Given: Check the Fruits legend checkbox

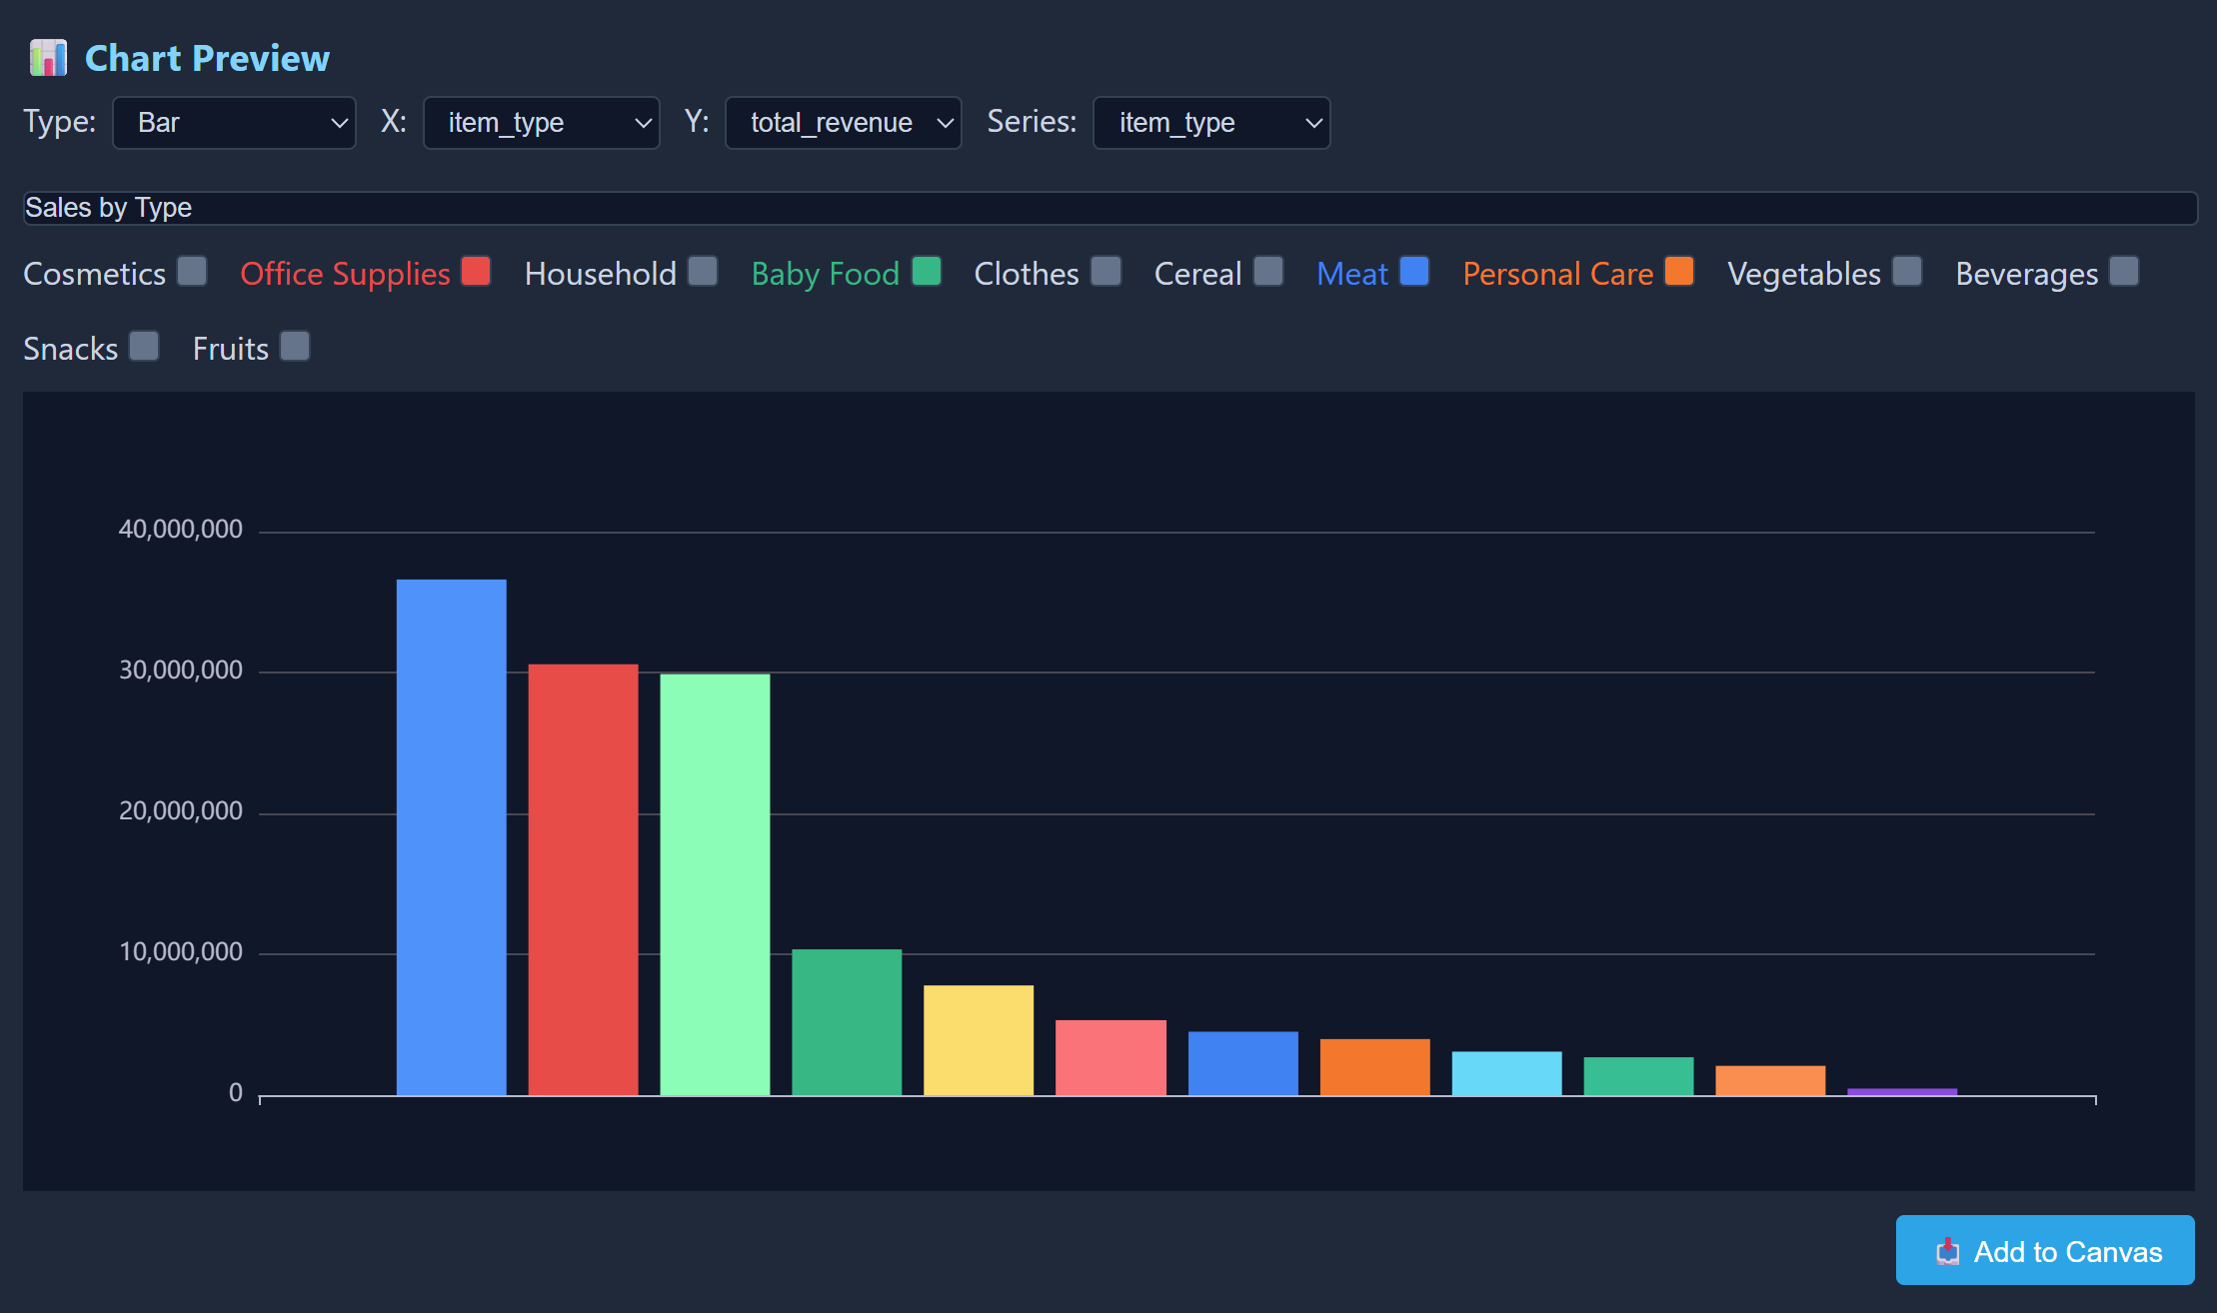Looking at the screenshot, I should pos(295,347).
